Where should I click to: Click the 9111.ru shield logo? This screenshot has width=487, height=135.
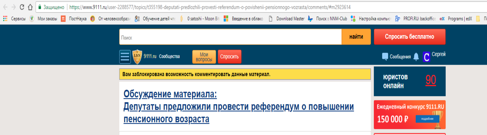[x=137, y=57]
